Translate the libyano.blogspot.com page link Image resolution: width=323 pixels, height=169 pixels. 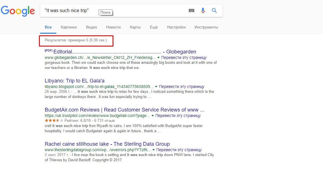182,87
